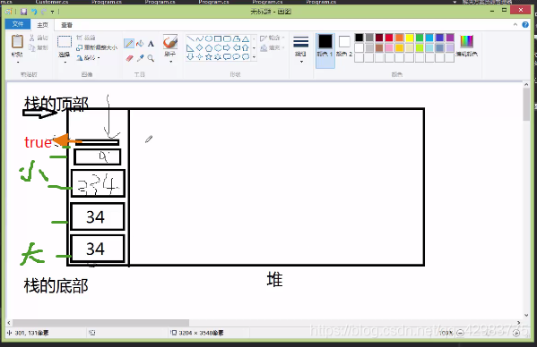
Task: Pick the orange color swatch
Action: tap(399, 38)
